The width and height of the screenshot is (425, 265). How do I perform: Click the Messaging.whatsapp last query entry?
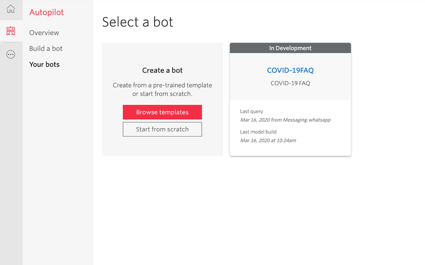(x=285, y=120)
